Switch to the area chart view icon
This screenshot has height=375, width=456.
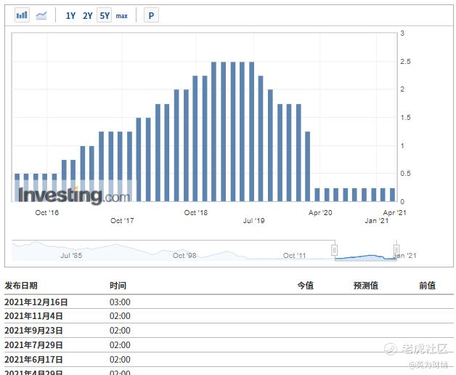(x=41, y=15)
